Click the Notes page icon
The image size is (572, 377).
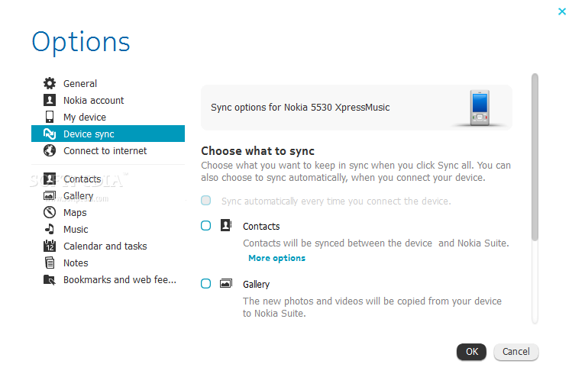[50, 263]
